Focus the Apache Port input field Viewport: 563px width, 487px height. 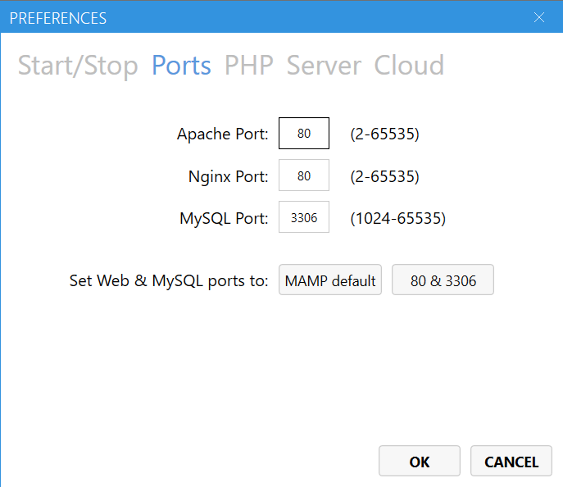pos(304,134)
